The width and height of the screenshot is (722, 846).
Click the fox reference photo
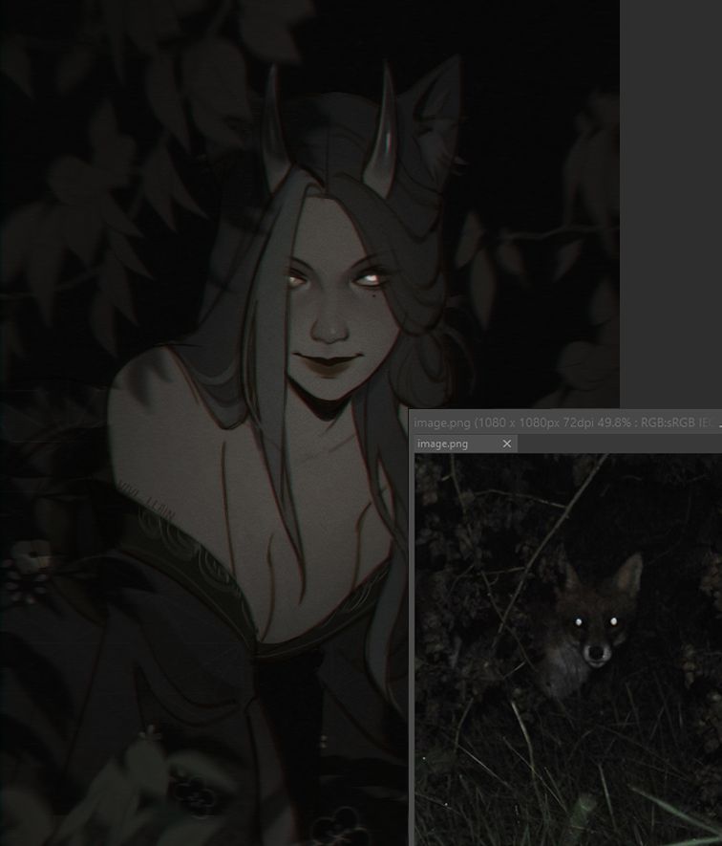[x=568, y=650]
